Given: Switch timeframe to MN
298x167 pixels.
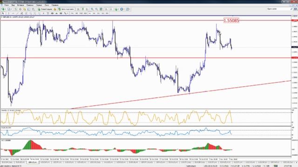Looking at the screenshot, I should coord(107,13).
